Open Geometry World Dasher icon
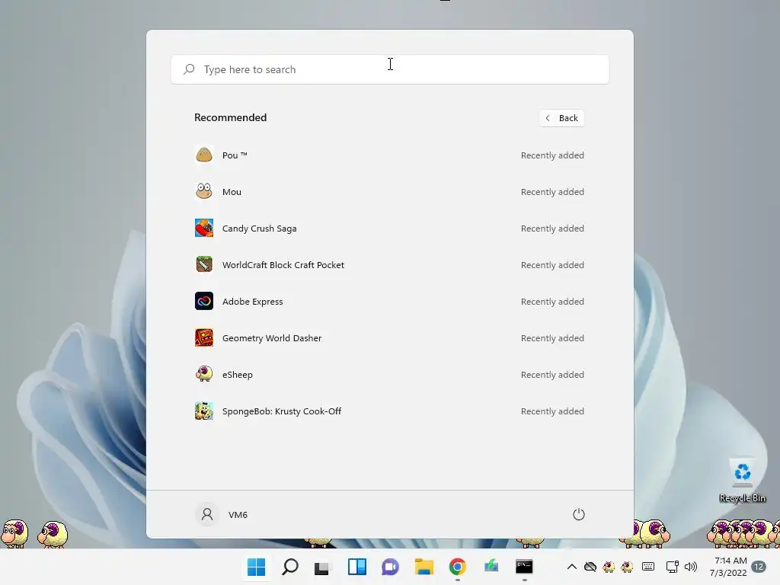Screen dimensions: 780x585 point(204,337)
